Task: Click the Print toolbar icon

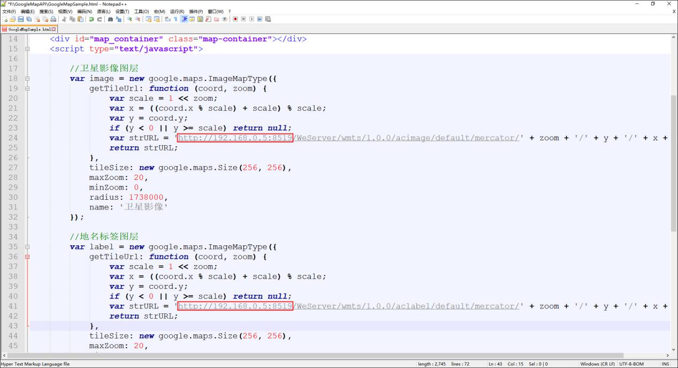Action: (53, 19)
